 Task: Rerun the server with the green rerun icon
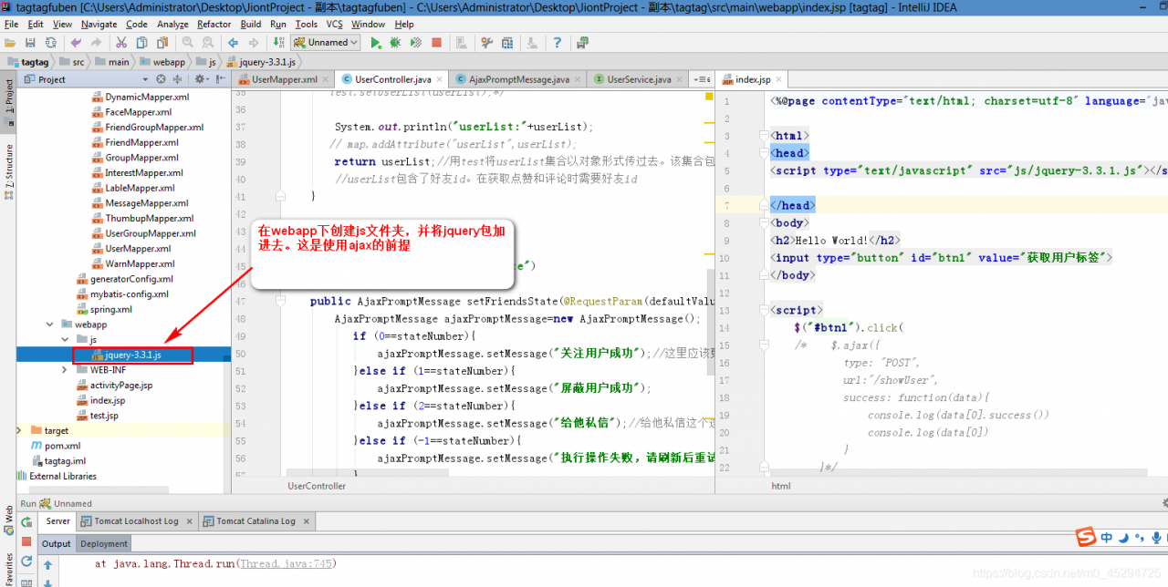26,522
